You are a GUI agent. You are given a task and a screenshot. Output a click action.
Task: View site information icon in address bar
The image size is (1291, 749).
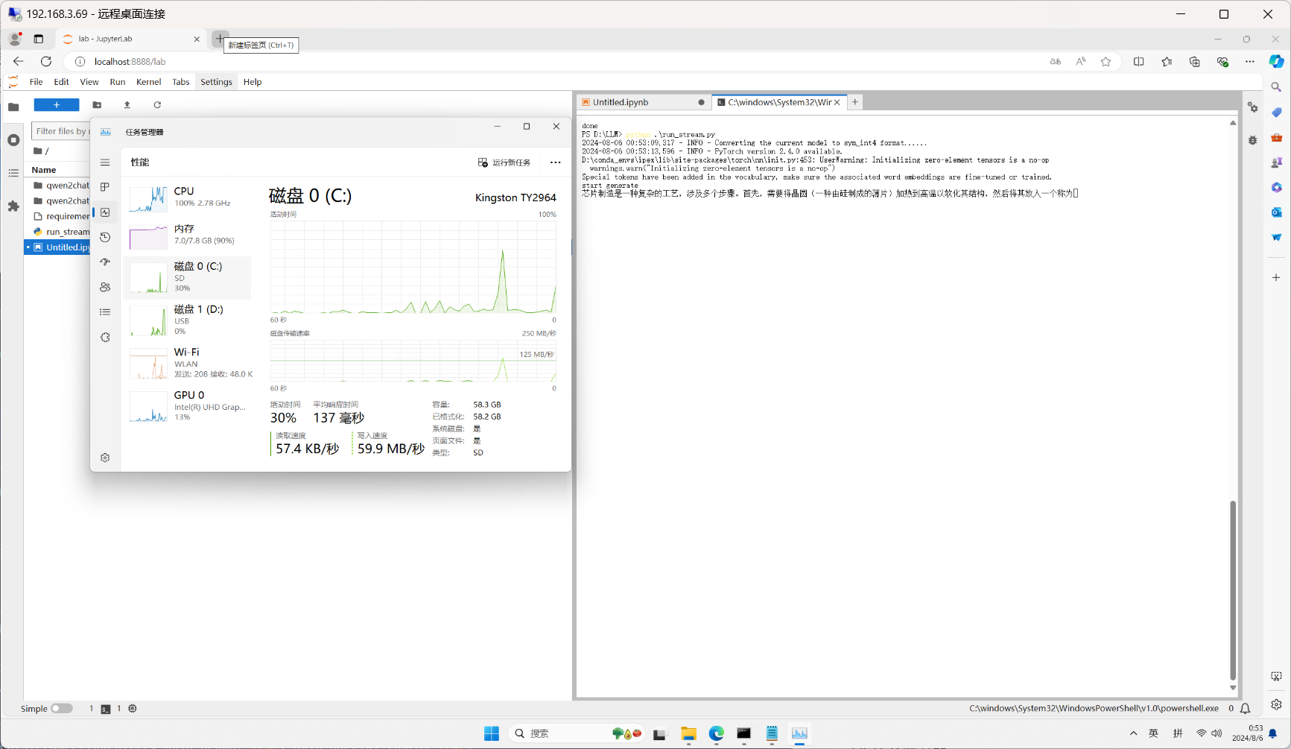pyautogui.click(x=80, y=62)
